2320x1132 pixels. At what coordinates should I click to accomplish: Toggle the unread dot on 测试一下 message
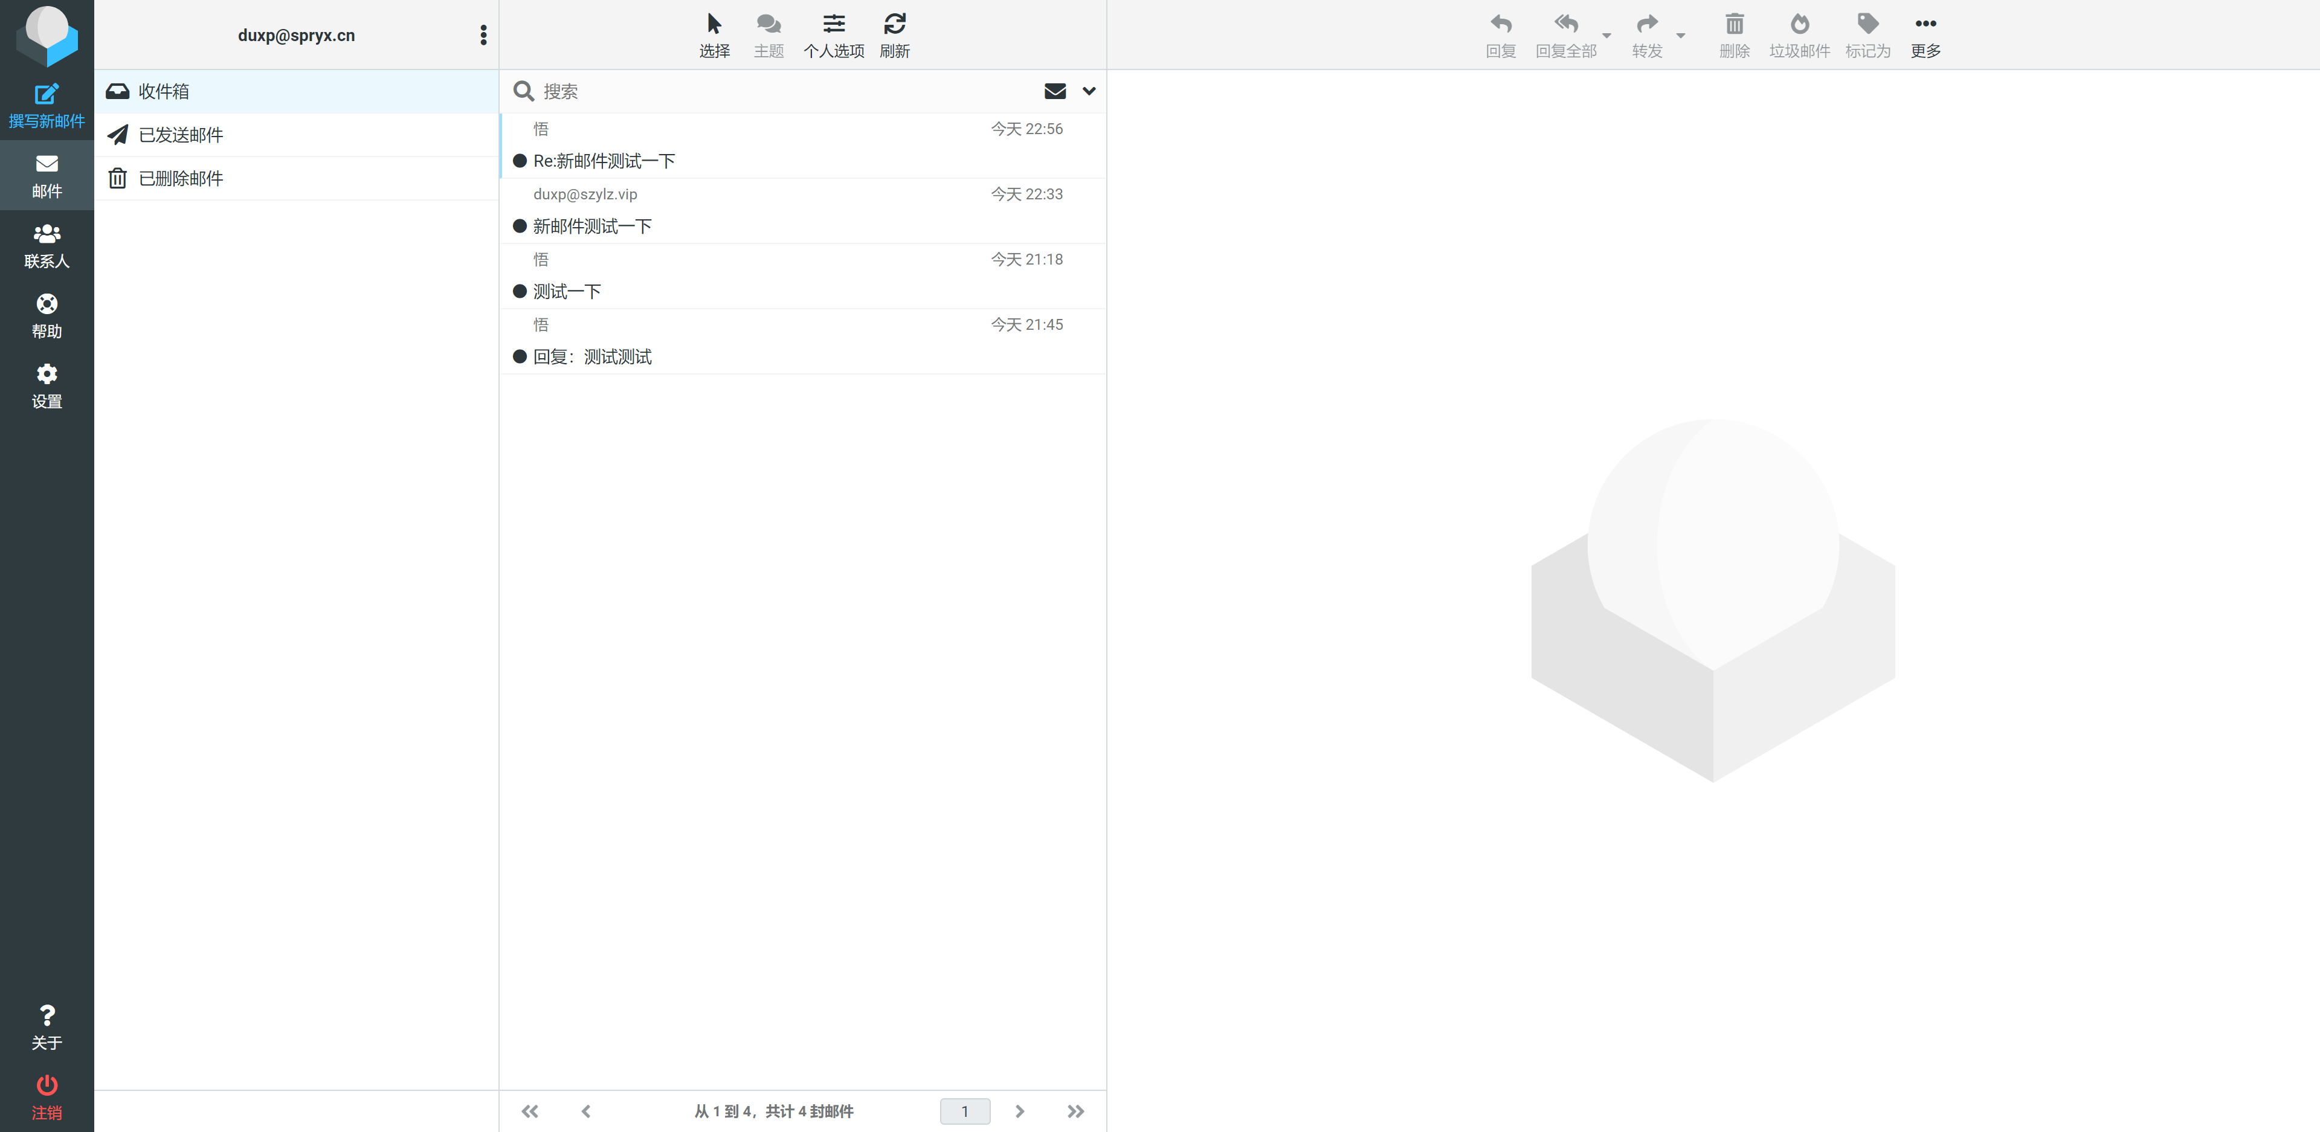tap(520, 292)
